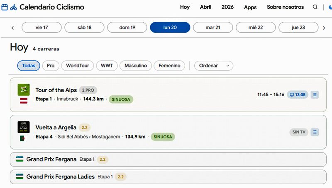
Task: Open Tour of the Alps details list icon
Action: [315, 95]
